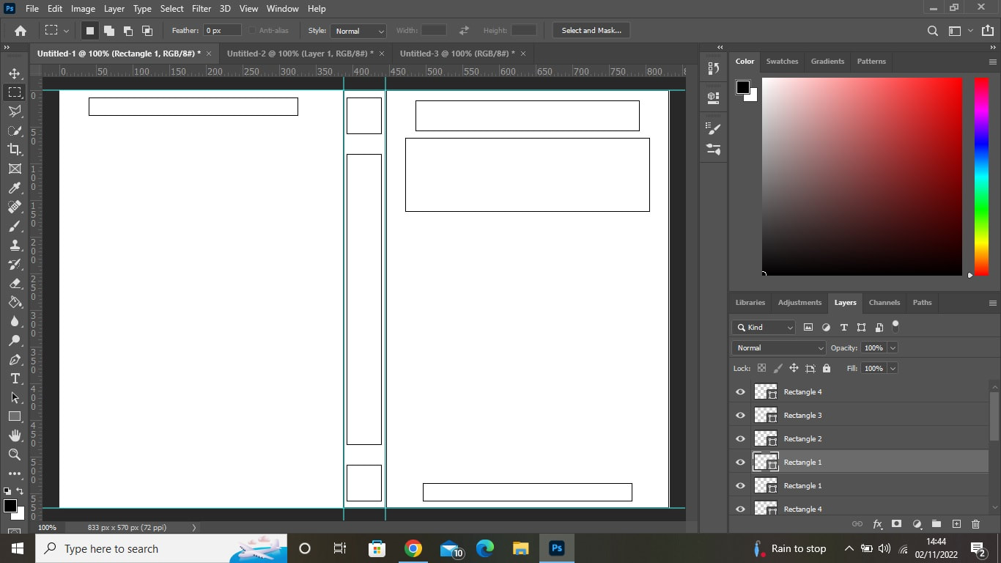The width and height of the screenshot is (1001, 563).
Task: Close the Untitled-3 document tab
Action: pyautogui.click(x=523, y=54)
